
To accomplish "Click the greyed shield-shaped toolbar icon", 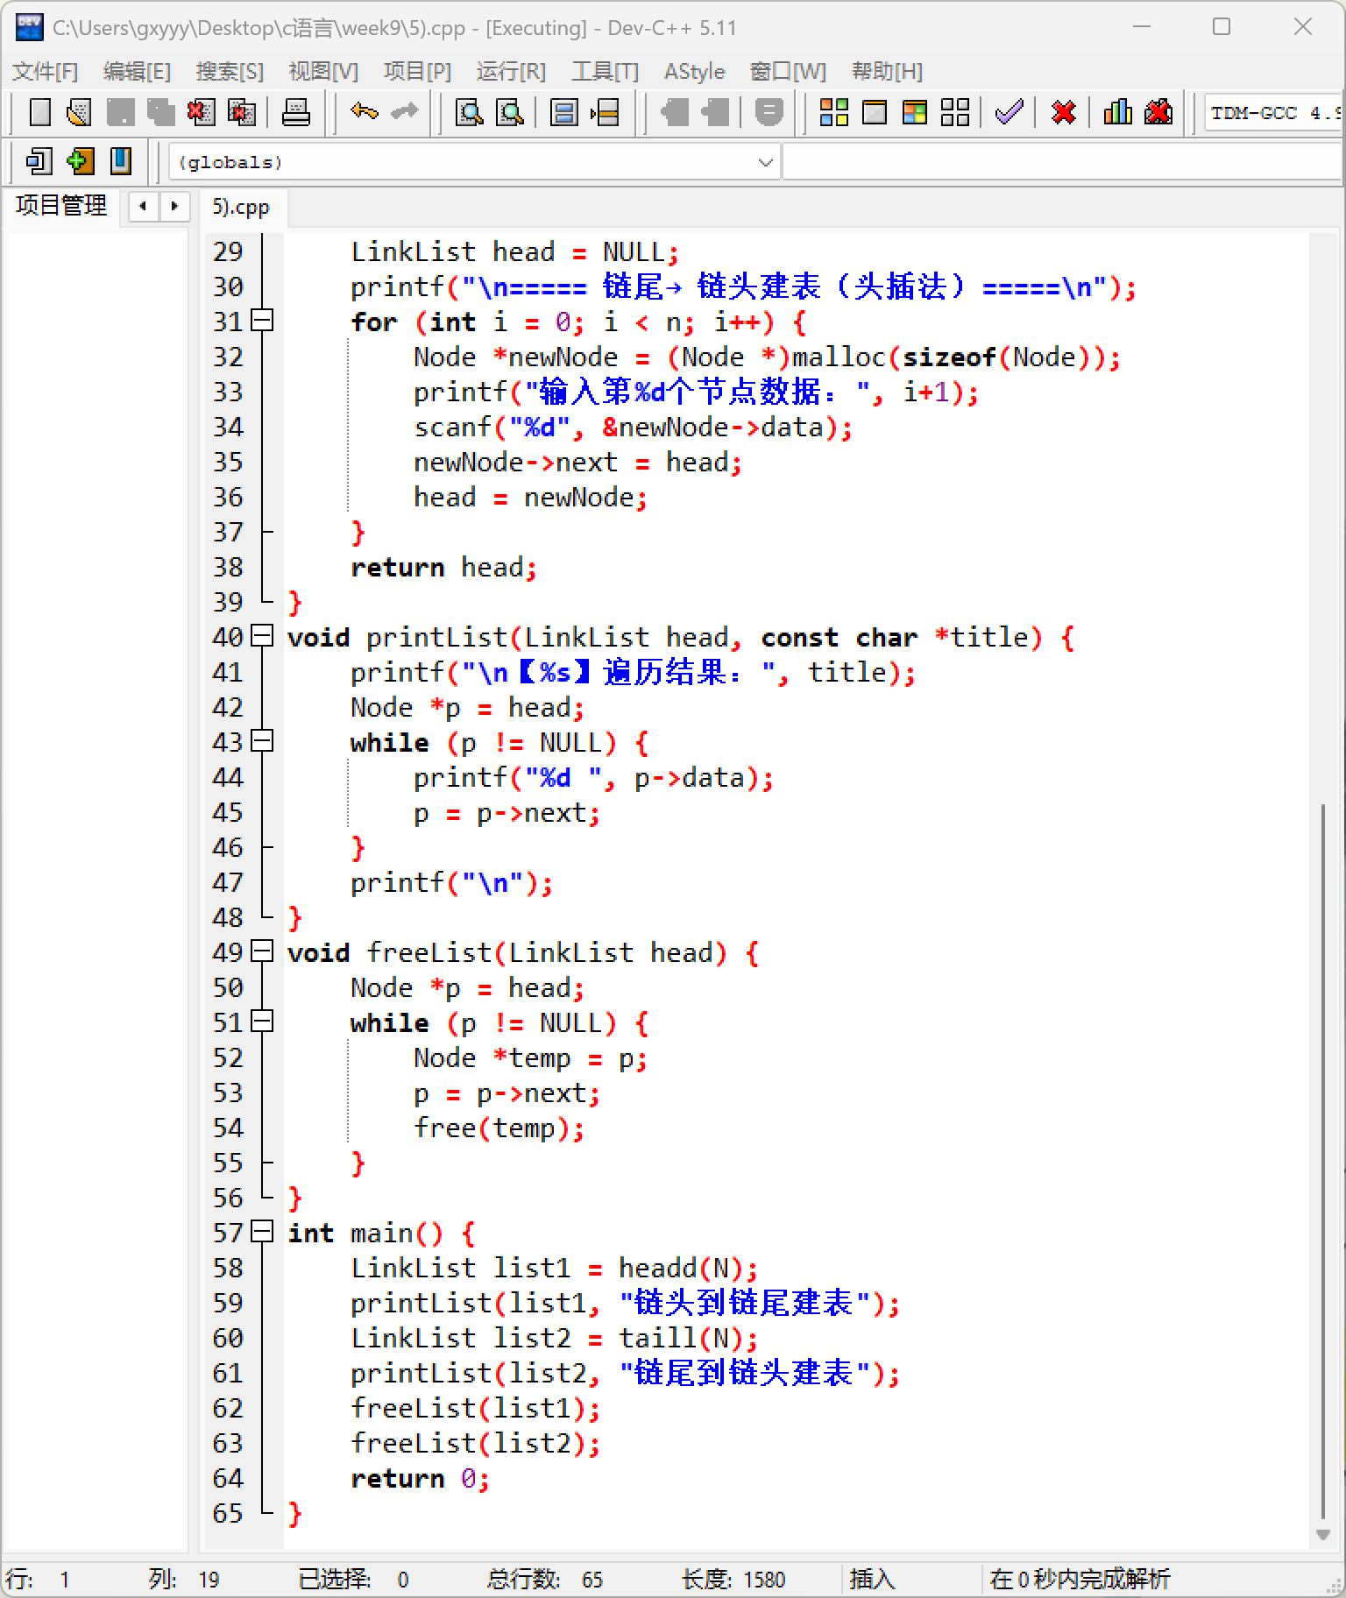I will (x=769, y=112).
